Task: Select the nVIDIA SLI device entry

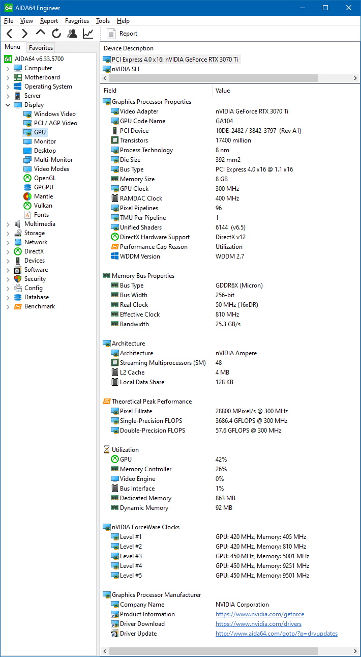Action: (x=125, y=69)
